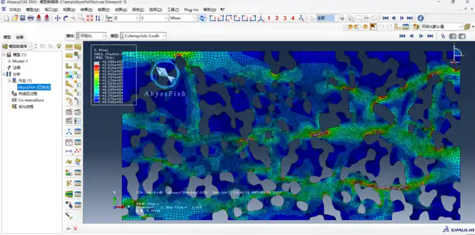Click the Print icon in toolbar
Viewport: 475px width, 235px height.
coord(31,18)
